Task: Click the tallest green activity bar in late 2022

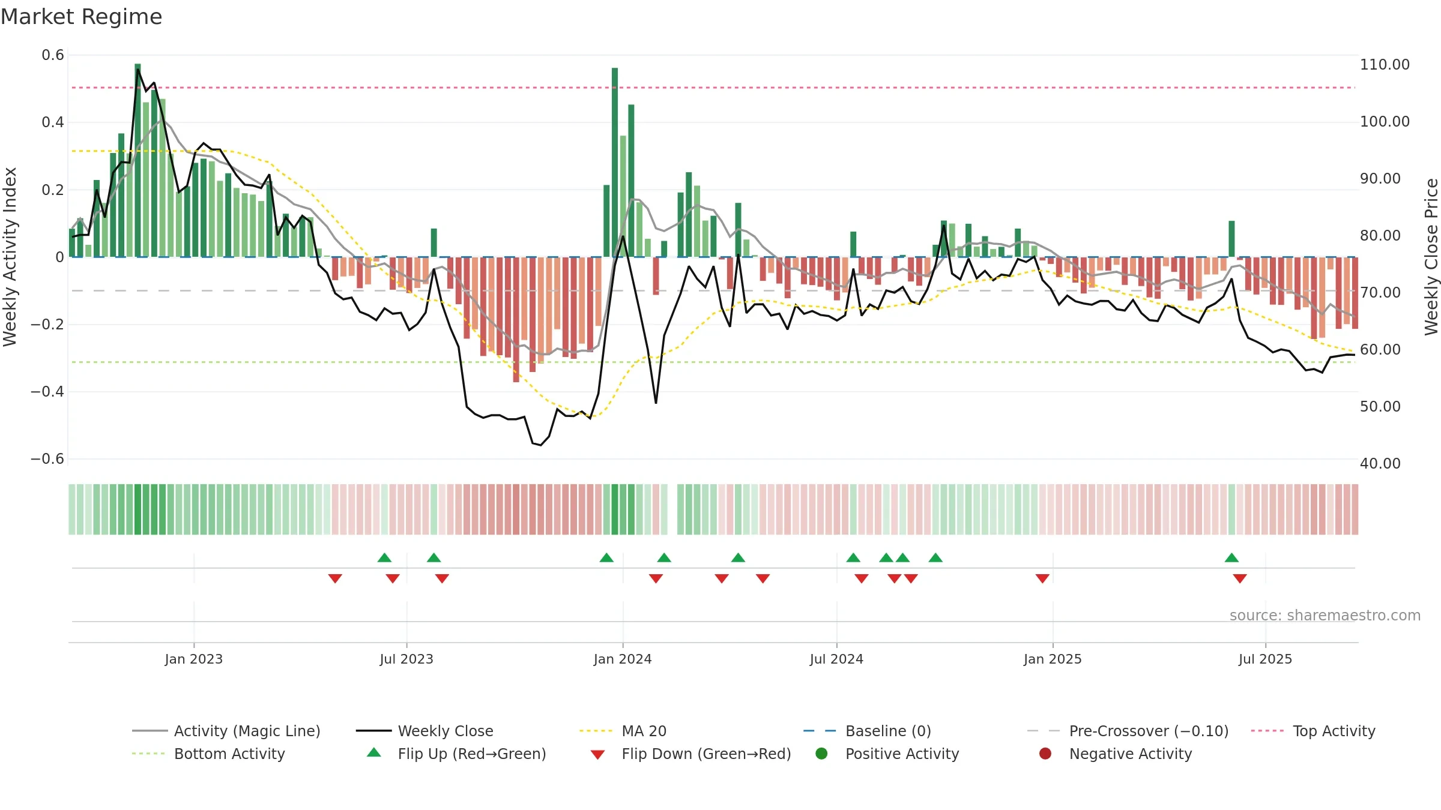Action: point(137,160)
